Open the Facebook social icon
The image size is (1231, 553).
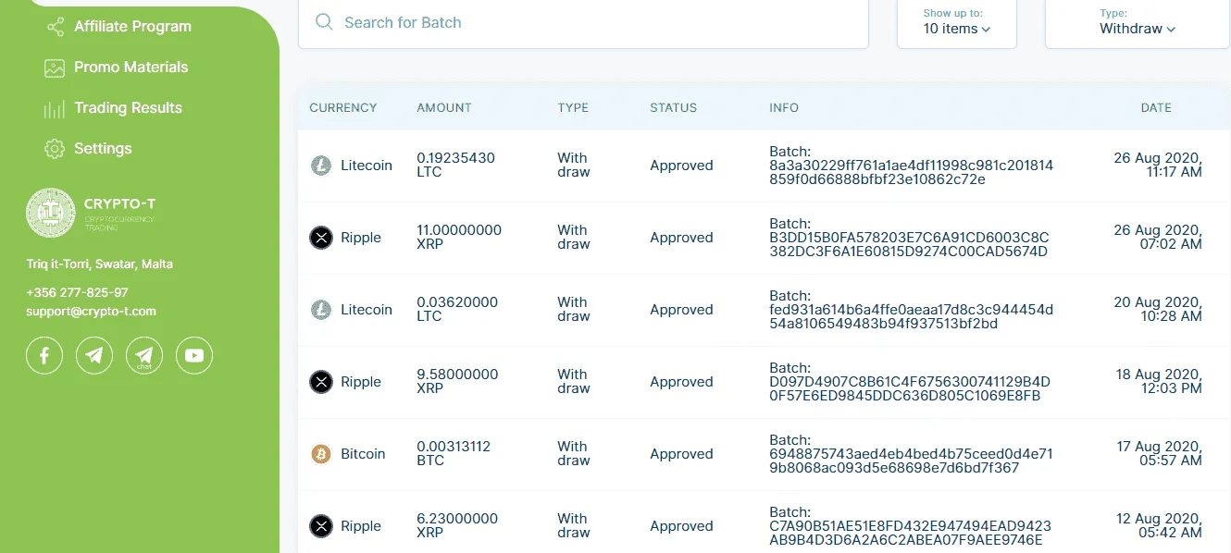pos(44,355)
